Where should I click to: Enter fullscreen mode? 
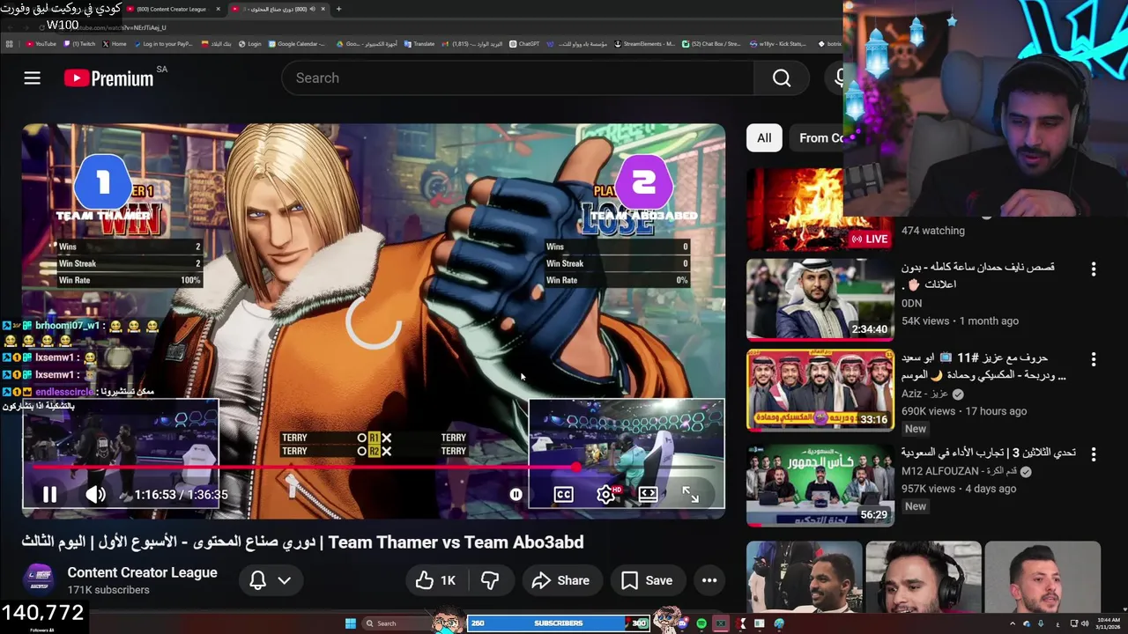coord(690,494)
